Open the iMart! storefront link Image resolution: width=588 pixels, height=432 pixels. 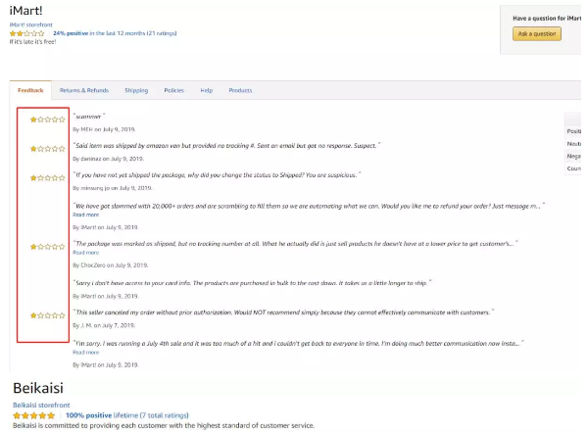coord(31,24)
